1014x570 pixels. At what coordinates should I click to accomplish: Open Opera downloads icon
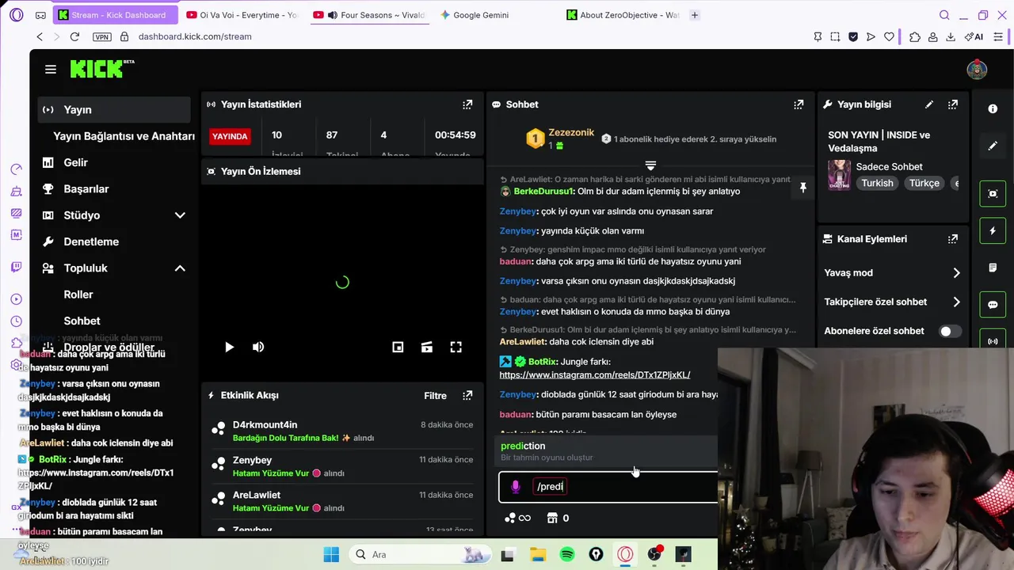[x=951, y=36]
